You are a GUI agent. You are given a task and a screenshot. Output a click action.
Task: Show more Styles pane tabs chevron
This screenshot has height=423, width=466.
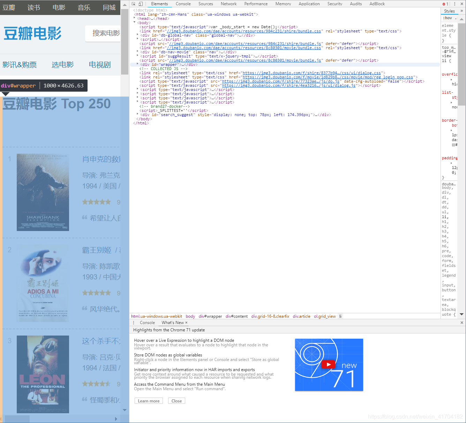(461, 11)
